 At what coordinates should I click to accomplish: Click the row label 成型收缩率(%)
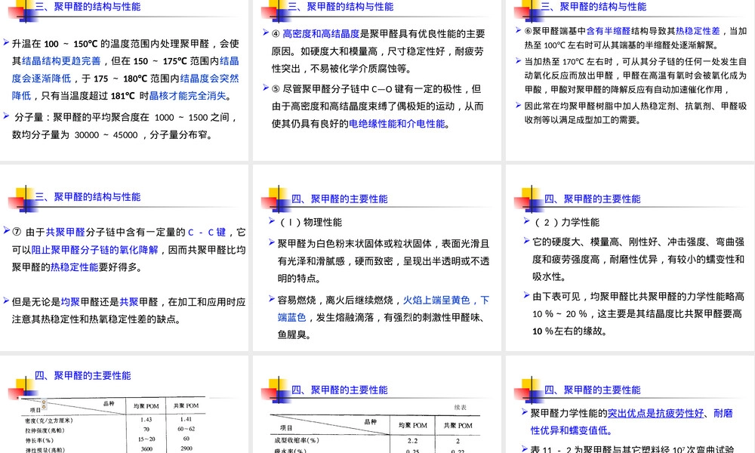click(x=297, y=440)
